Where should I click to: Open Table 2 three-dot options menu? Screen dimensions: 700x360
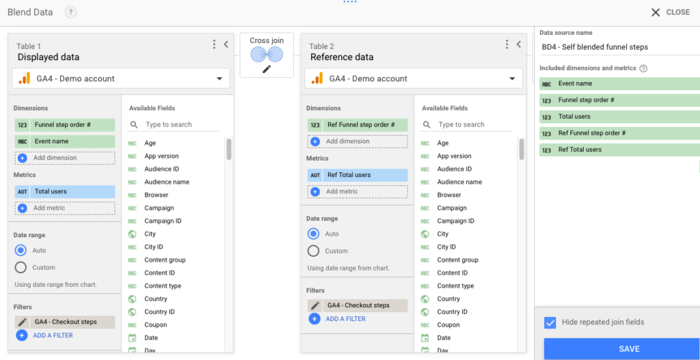507,44
